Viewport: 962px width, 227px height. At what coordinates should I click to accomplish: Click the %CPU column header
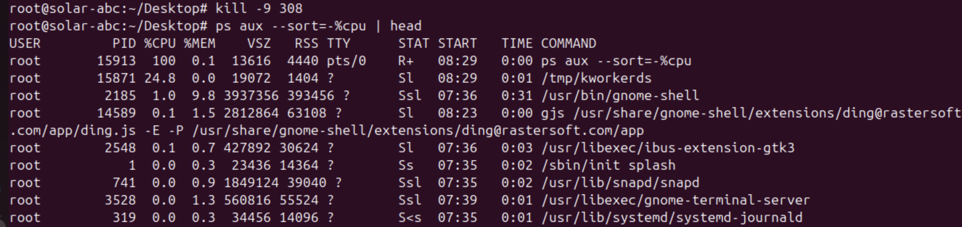(x=159, y=43)
